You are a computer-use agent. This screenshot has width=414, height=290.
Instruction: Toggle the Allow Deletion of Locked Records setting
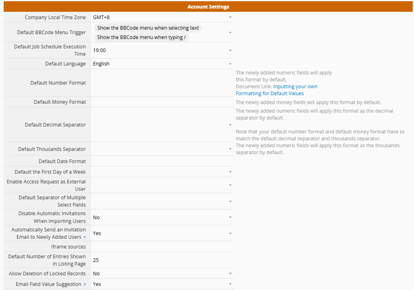(162, 274)
